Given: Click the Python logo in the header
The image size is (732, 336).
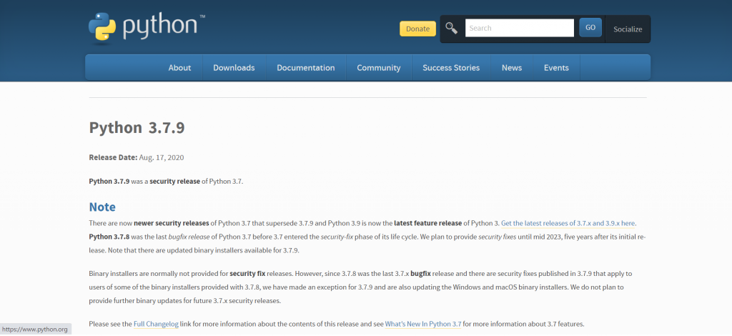Looking at the screenshot, I should tap(147, 28).
